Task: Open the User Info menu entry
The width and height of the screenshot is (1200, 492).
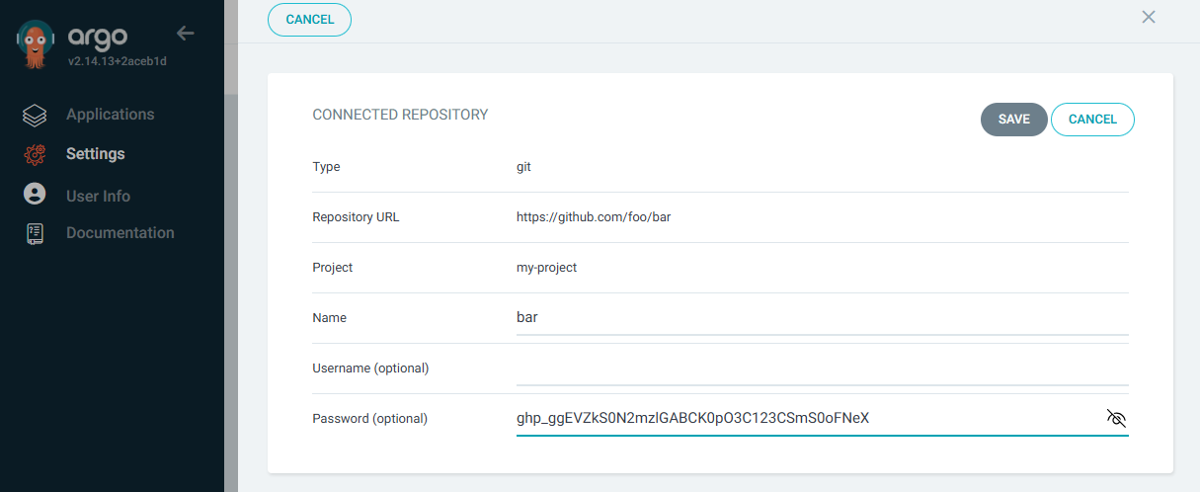Action: click(x=98, y=196)
